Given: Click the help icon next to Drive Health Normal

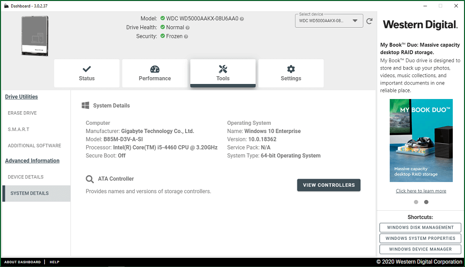Looking at the screenshot, I should 188,28.
